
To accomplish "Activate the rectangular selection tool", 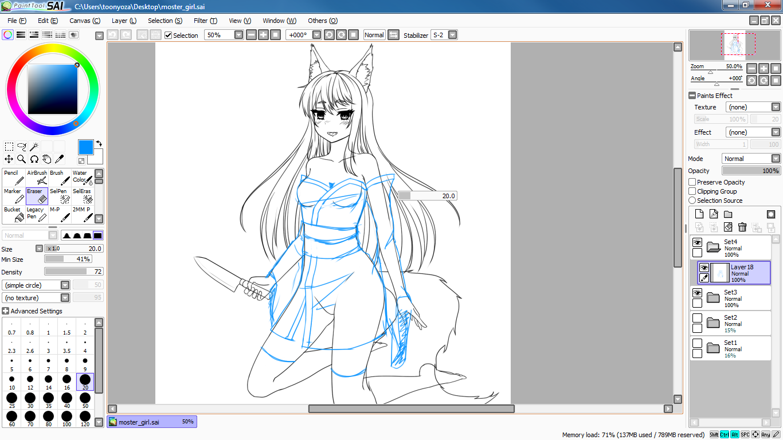I will pos(9,147).
